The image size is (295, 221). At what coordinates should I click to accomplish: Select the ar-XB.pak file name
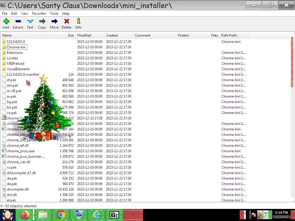pos(14,91)
